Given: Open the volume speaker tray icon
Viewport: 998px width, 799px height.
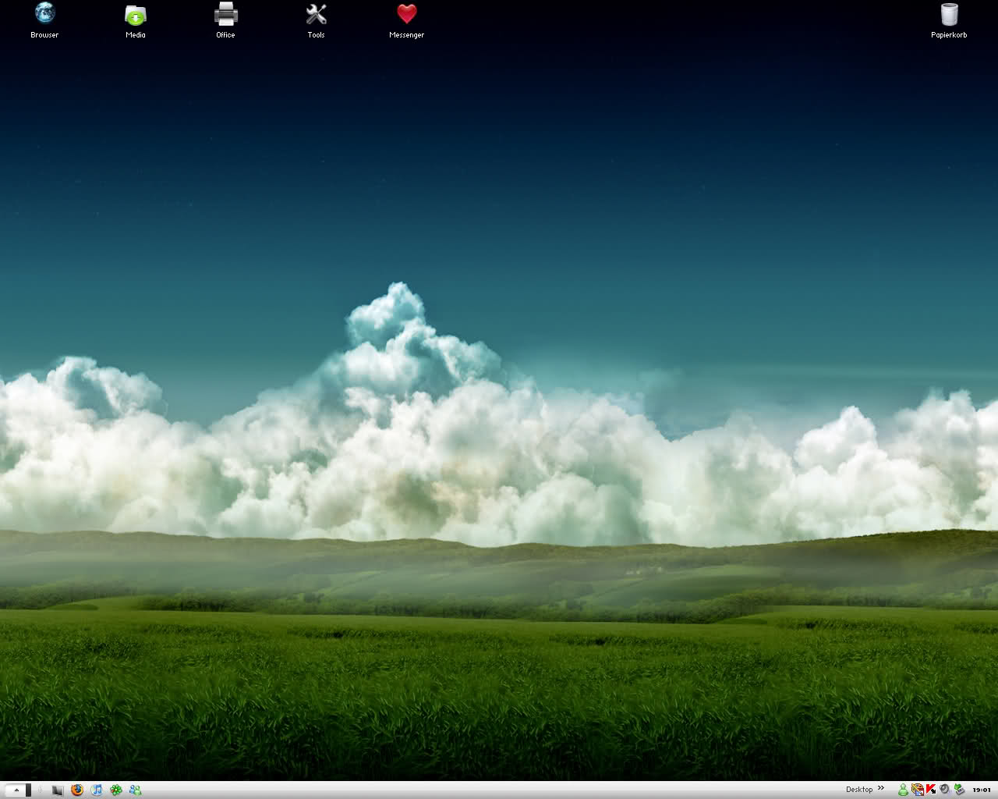Looking at the screenshot, I should point(944,790).
